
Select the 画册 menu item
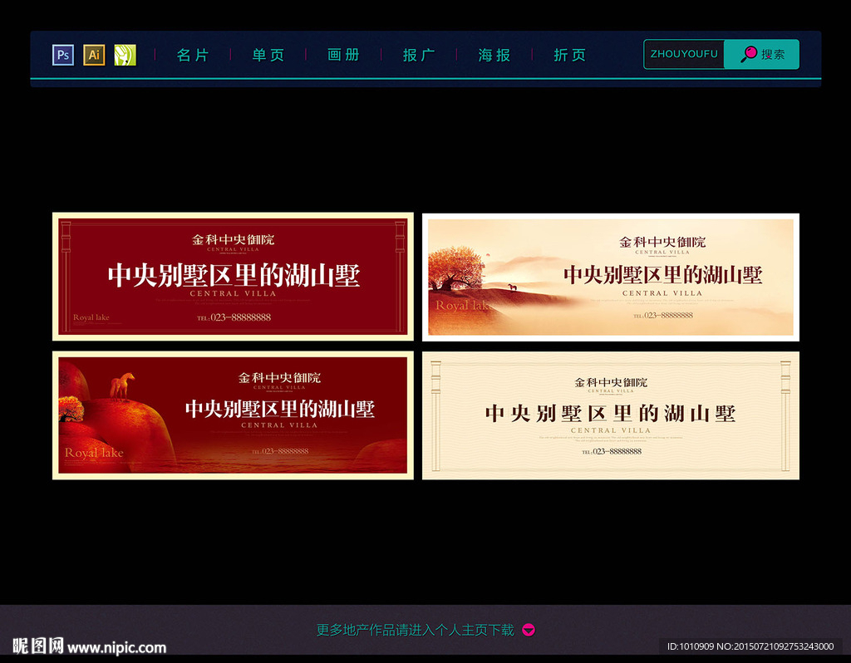click(343, 55)
